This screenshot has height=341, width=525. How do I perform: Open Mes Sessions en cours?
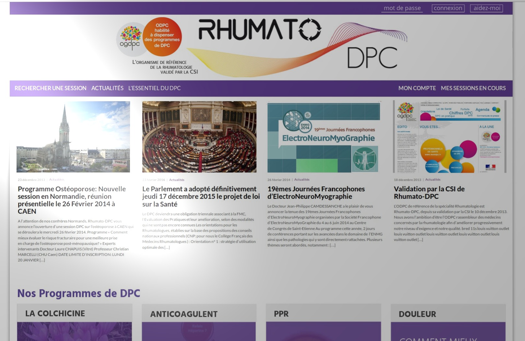(x=473, y=88)
